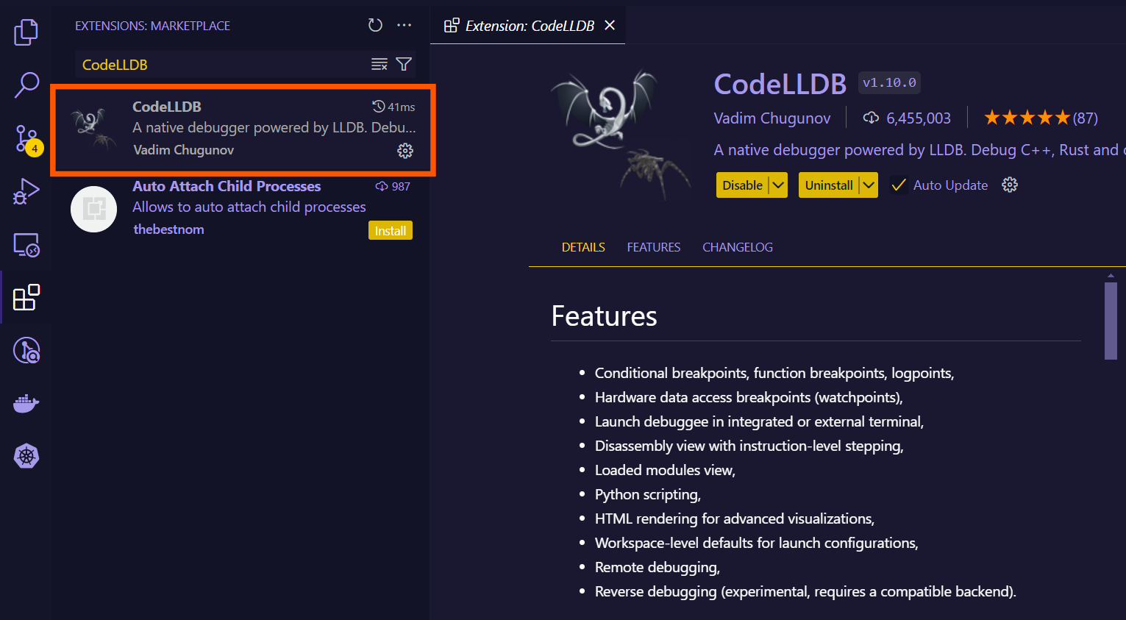Image resolution: width=1126 pixels, height=620 pixels.
Task: Open manage gear for CodeLLDB in list
Action: tap(405, 151)
